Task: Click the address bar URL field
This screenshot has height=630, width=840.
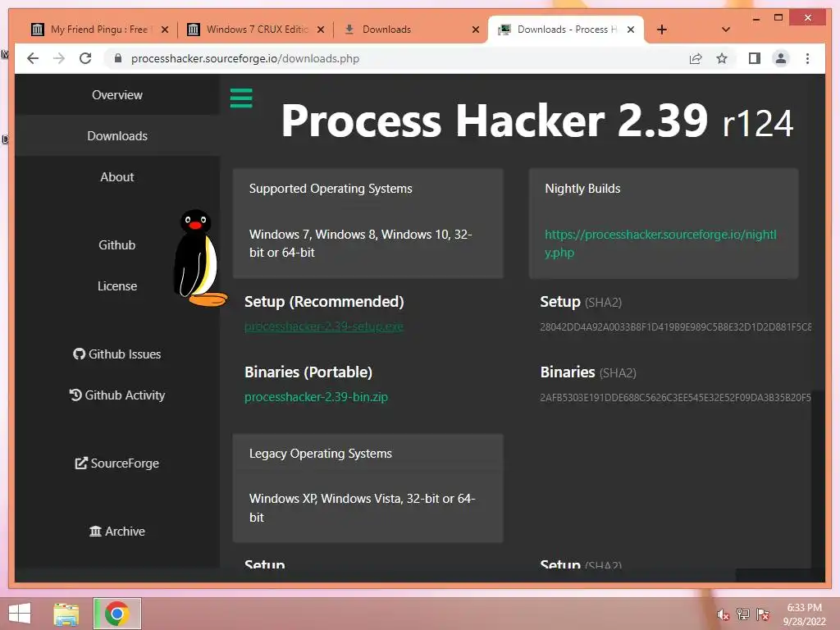Action: (396, 58)
